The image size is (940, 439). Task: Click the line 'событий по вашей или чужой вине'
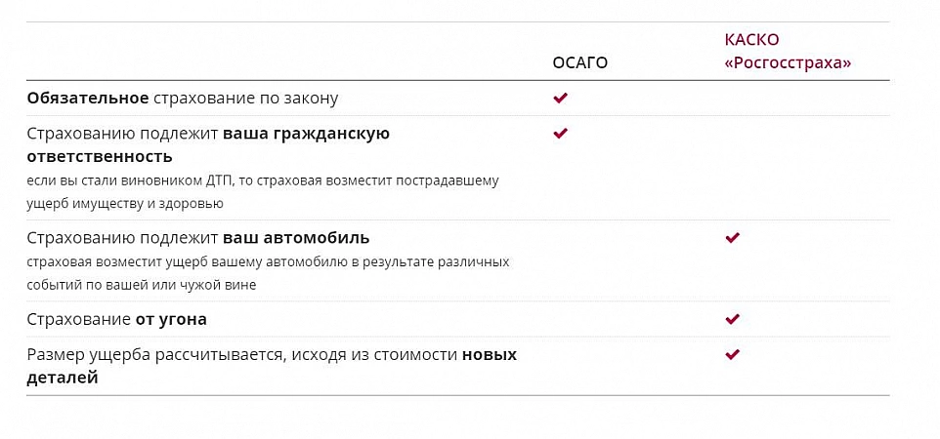click(x=142, y=285)
